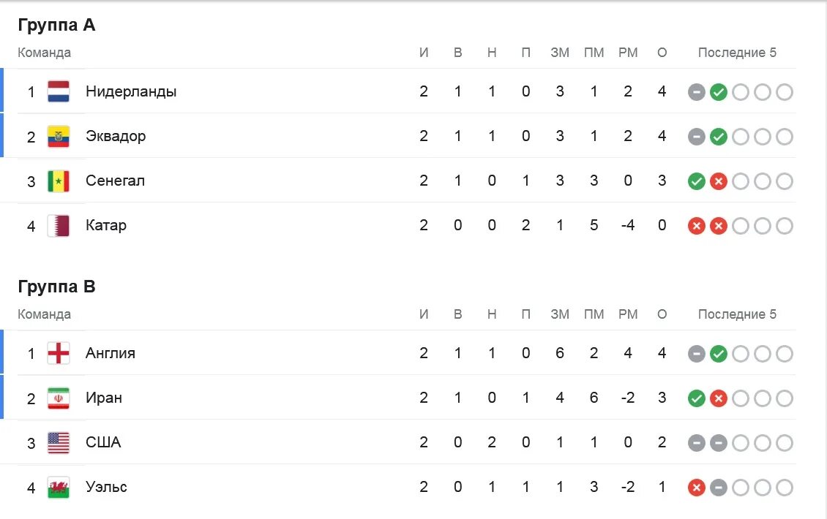
Task: Select the England flag icon
Action: pyautogui.click(x=59, y=353)
